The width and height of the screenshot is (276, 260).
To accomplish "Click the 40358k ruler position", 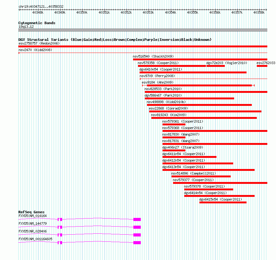I will coord(259,12).
